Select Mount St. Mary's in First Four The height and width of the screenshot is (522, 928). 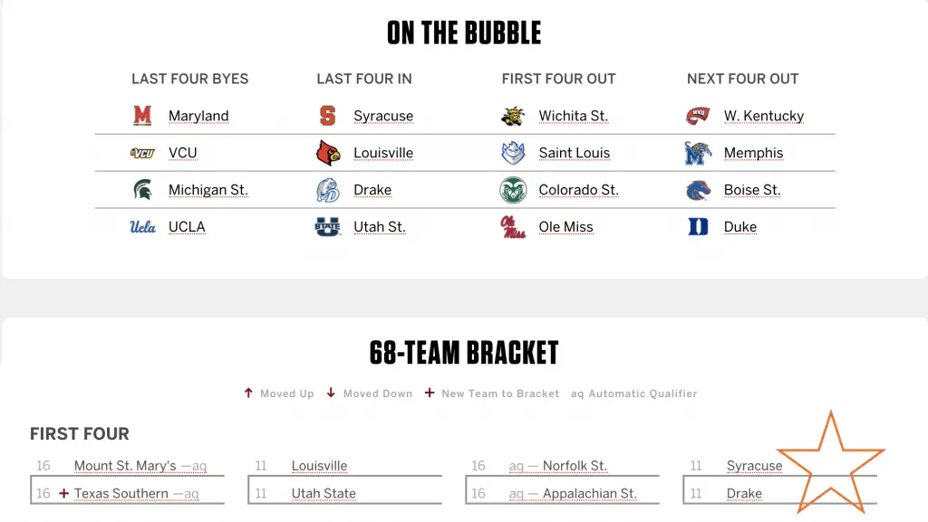pos(125,466)
